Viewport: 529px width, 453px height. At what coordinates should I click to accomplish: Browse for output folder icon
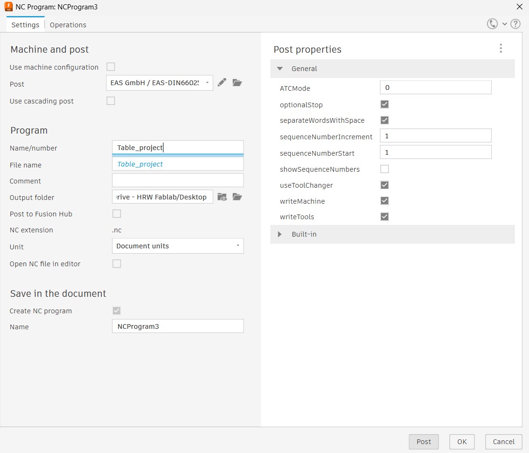(x=237, y=197)
